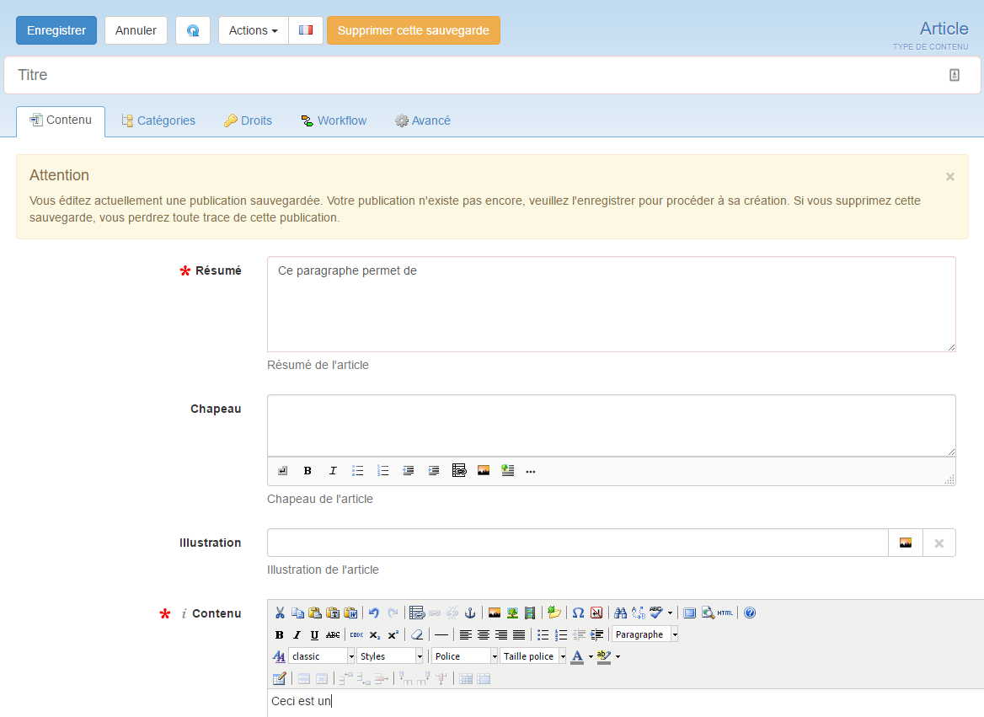984x717 pixels.
Task: Click the icon at right end of Titre field
Action: click(x=955, y=75)
